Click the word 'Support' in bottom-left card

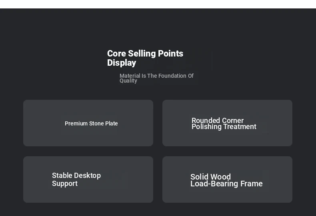(x=65, y=184)
